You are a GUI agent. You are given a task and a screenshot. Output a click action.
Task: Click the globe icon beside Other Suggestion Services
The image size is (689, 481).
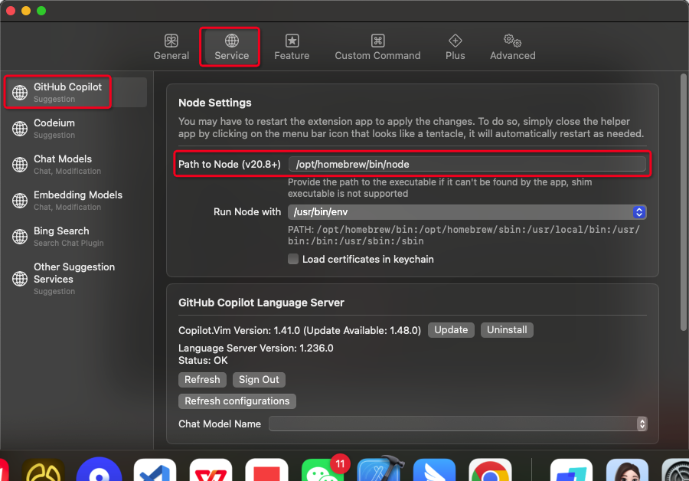click(x=20, y=279)
